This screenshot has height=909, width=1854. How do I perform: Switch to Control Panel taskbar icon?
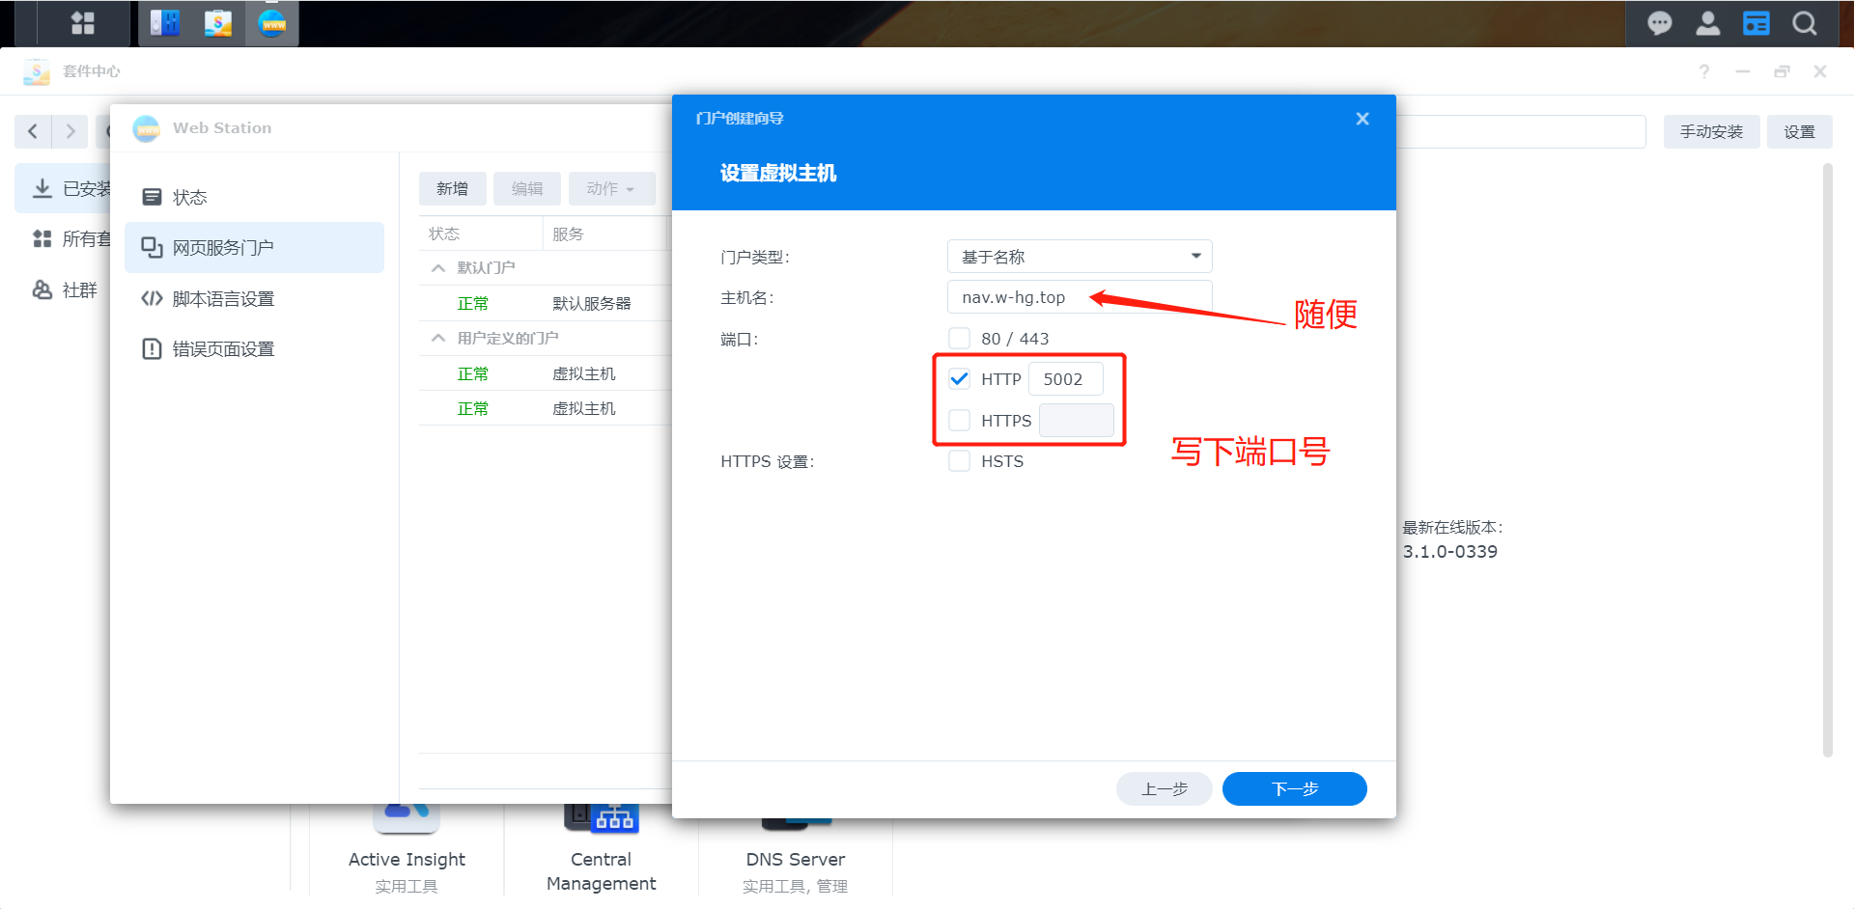pos(164,23)
